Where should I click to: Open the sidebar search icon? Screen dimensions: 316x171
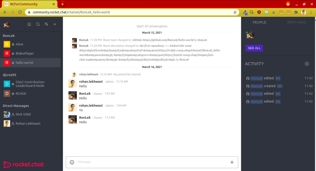[38, 24]
